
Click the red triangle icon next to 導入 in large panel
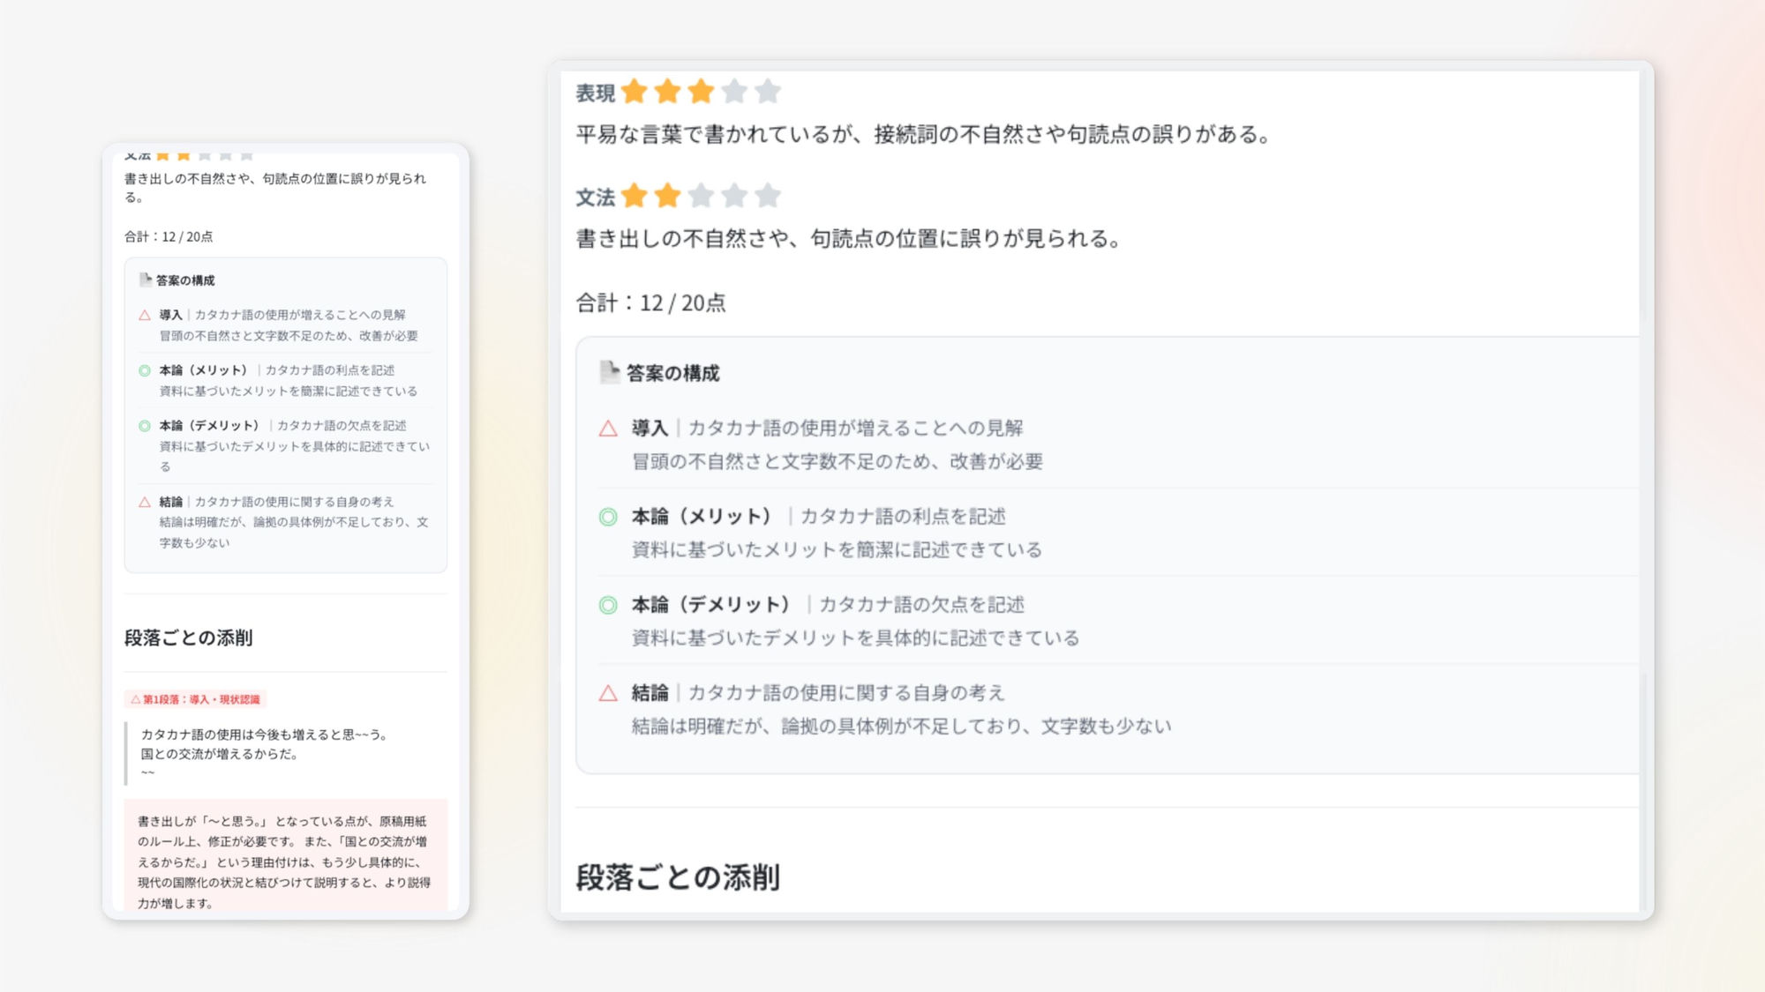tap(608, 429)
